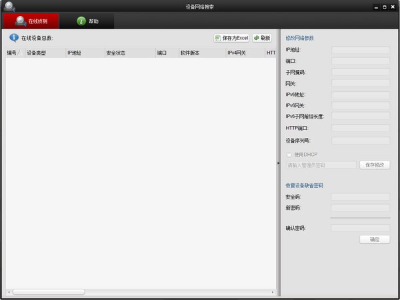
Task: Enable the 使用DHCP checkbox
Action: pos(289,155)
